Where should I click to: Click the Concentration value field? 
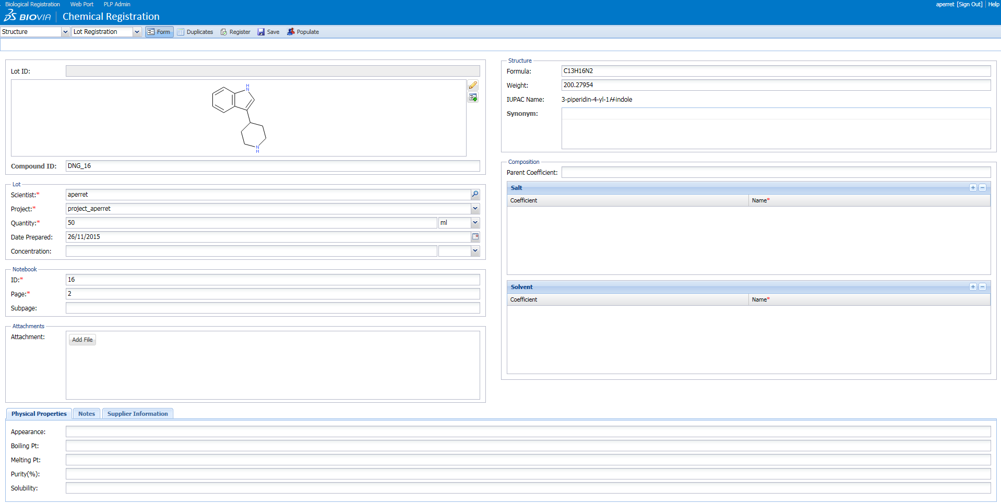coord(251,251)
